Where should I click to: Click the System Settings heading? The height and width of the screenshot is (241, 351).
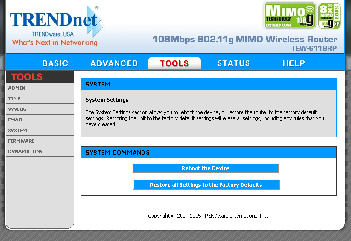pyautogui.click(x=107, y=100)
